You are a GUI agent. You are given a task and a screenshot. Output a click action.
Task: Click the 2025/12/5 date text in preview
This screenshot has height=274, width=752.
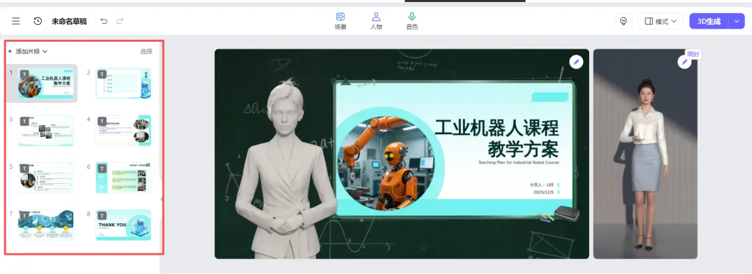point(544,192)
